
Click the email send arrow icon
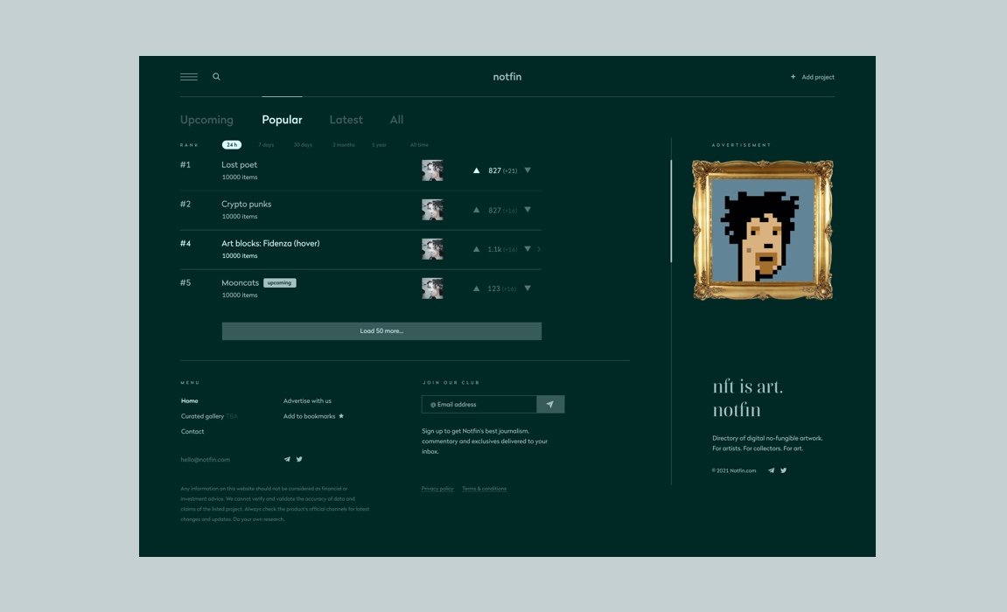point(550,404)
